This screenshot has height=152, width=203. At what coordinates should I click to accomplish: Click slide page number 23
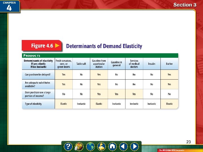(188, 142)
